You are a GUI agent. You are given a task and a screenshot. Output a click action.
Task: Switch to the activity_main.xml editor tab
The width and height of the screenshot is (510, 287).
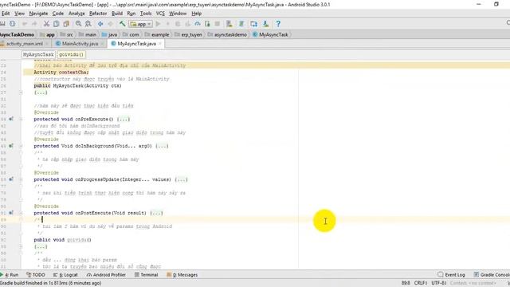(x=24, y=44)
